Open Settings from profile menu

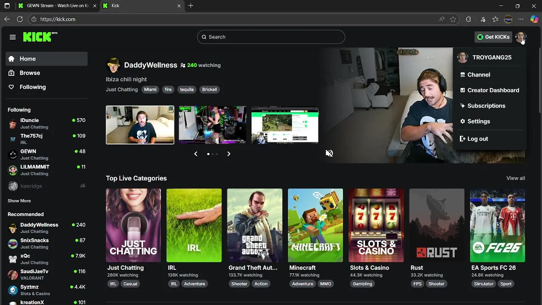(489, 121)
